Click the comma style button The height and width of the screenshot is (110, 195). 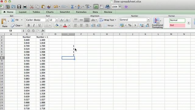click(x=135, y=25)
